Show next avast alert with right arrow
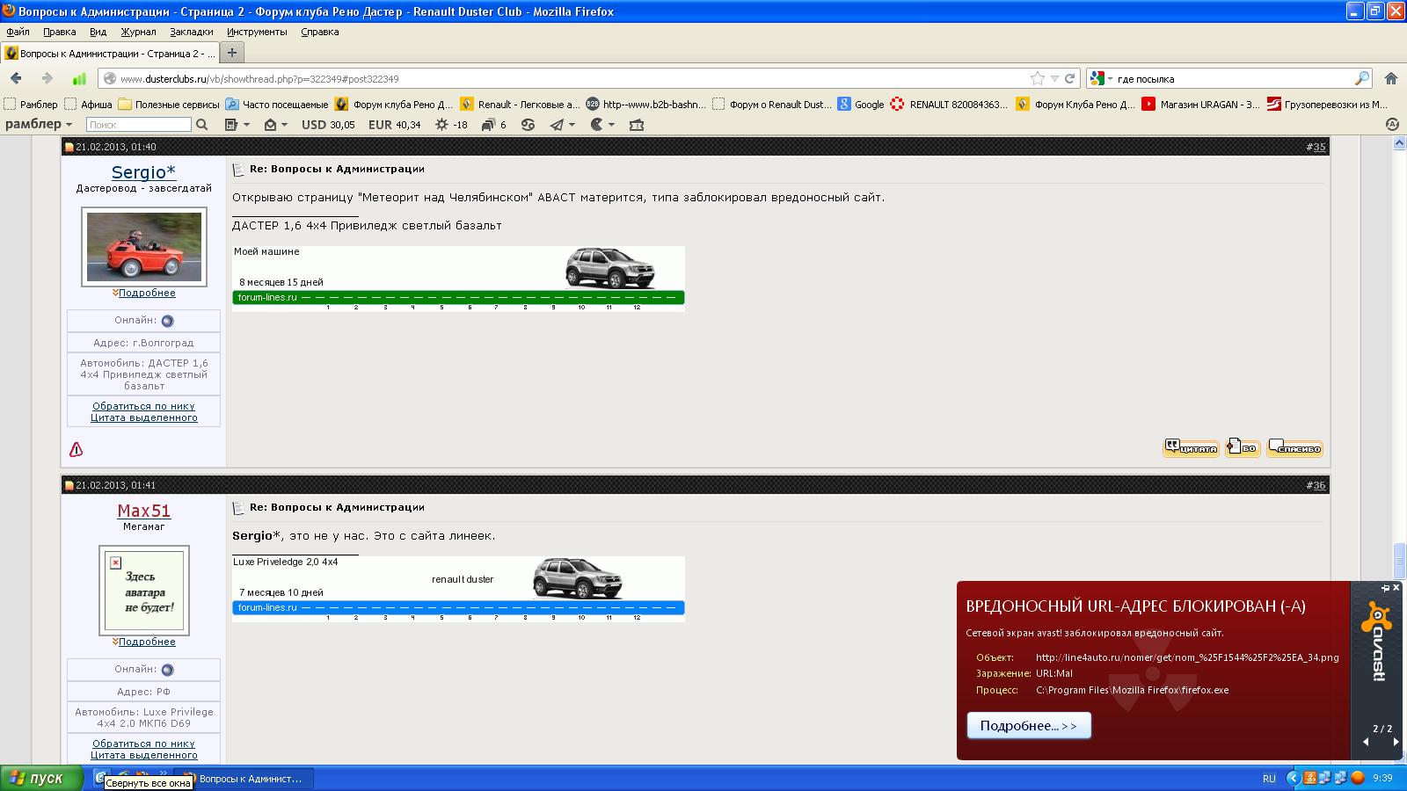 tap(1396, 742)
